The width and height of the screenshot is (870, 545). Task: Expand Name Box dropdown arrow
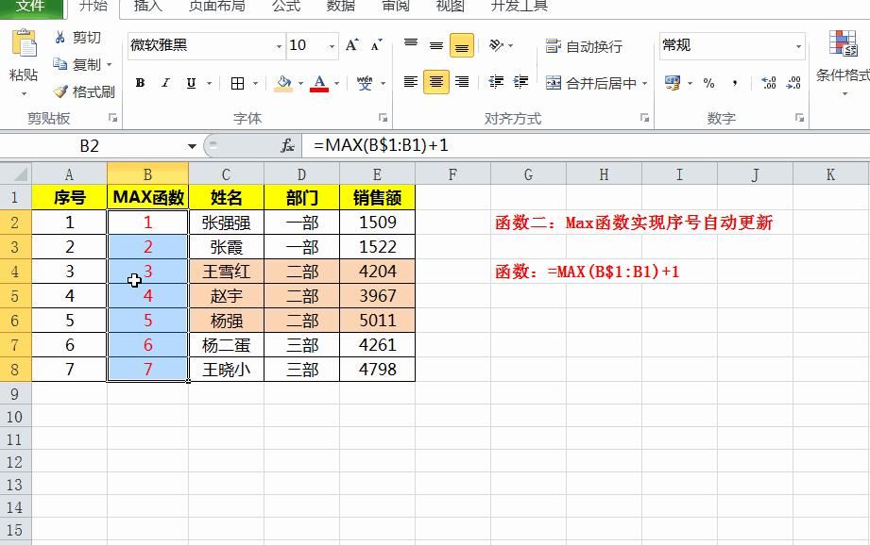192,146
